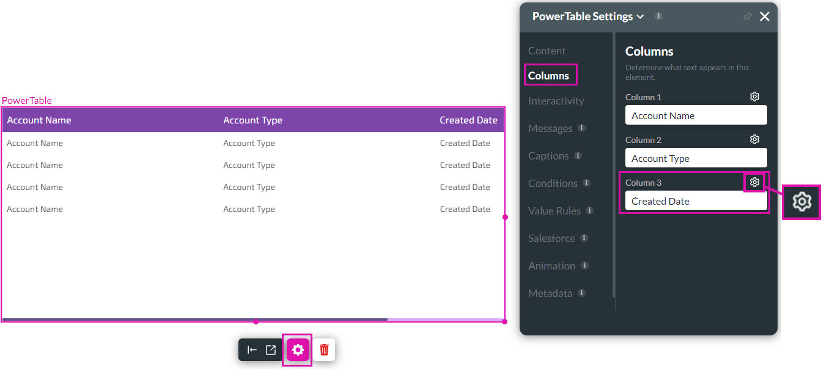Click the external link icon below the table

click(x=270, y=349)
